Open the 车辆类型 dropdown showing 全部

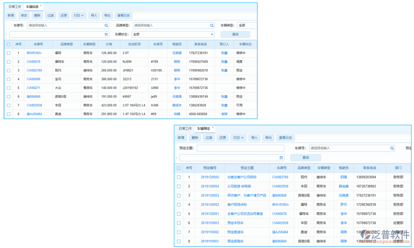tap(247, 26)
